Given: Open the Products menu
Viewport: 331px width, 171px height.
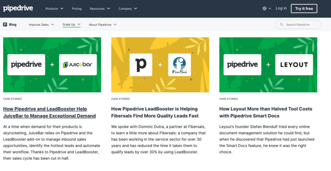Looking at the screenshot, I should (54, 9).
